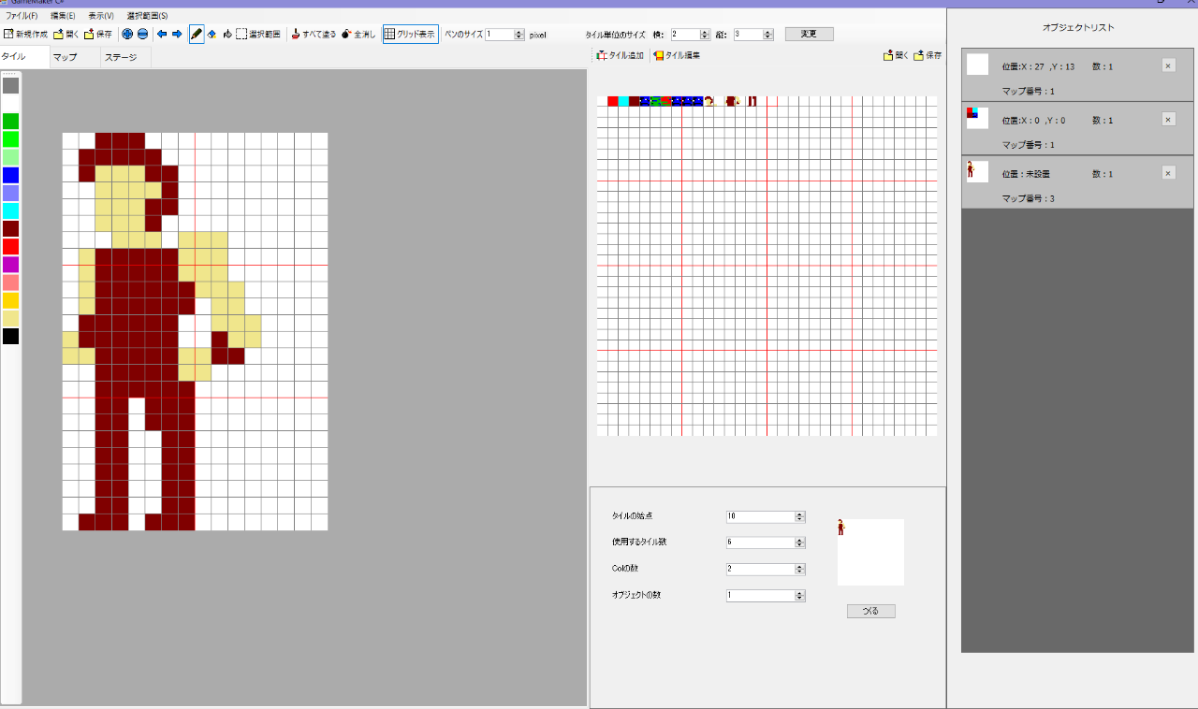Click the つくる create button
Screen dimensions: 1198x709
(870, 611)
